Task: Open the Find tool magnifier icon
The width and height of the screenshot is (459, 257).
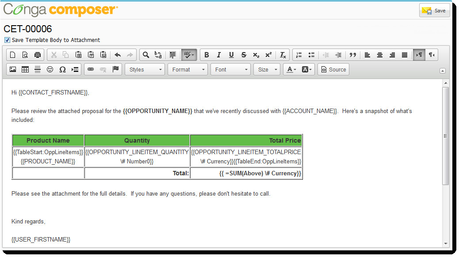Action: click(145, 55)
